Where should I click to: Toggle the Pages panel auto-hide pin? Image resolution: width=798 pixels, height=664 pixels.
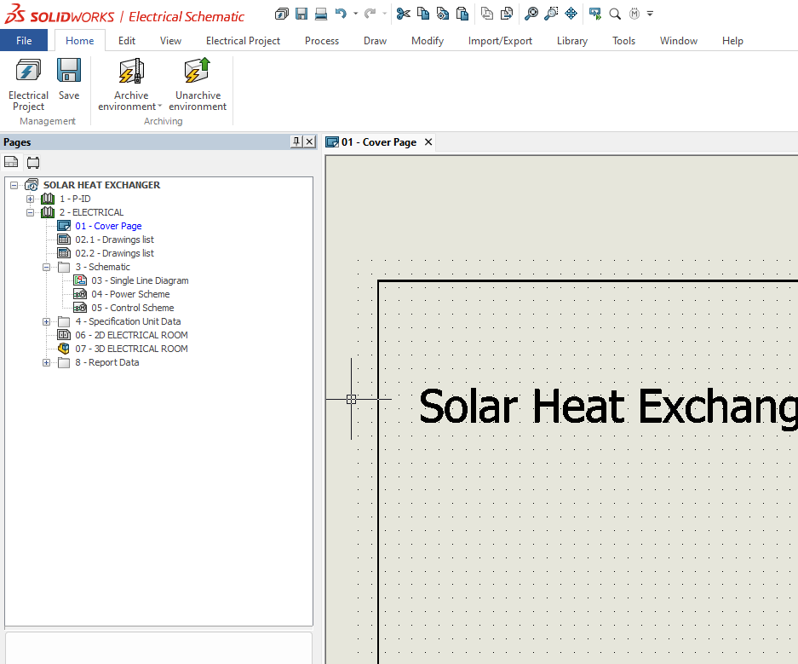point(296,141)
